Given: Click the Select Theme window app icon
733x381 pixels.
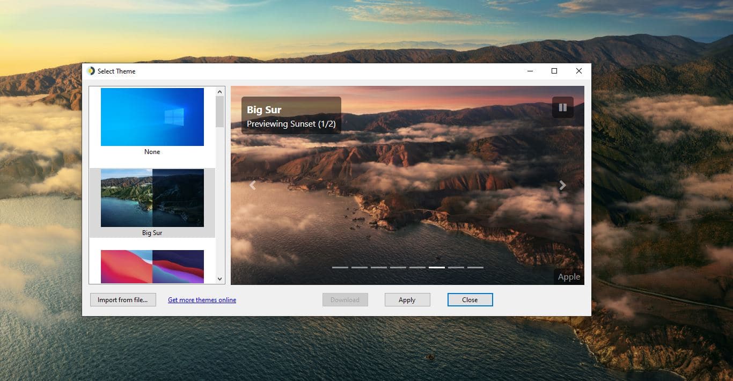Looking at the screenshot, I should (x=91, y=71).
